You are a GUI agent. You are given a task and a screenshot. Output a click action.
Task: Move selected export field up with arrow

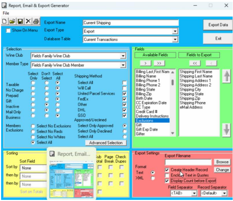226,76
